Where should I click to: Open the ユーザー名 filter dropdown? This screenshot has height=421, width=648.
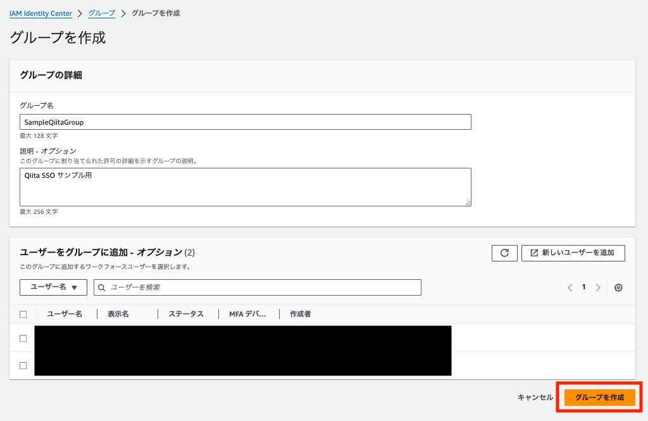point(53,287)
